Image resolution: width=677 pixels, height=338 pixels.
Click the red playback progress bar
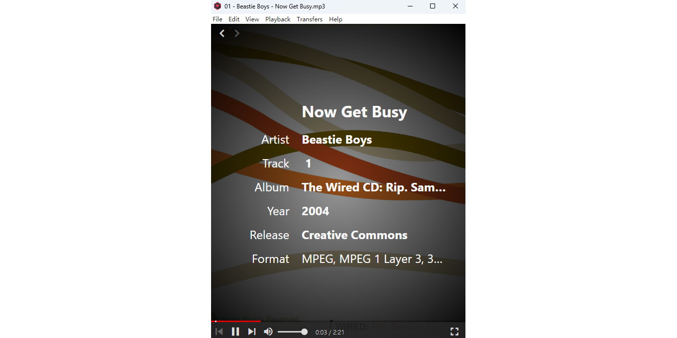click(236, 322)
